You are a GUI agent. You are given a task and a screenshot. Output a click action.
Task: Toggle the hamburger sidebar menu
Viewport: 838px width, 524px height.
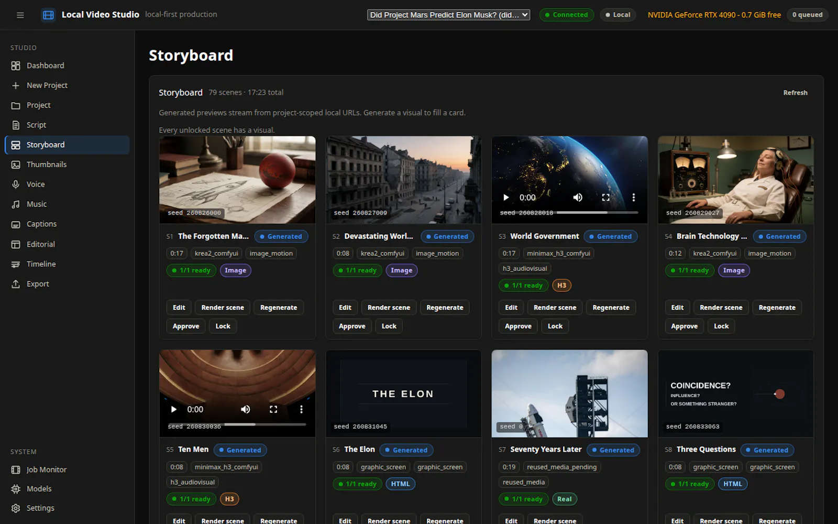pos(20,15)
